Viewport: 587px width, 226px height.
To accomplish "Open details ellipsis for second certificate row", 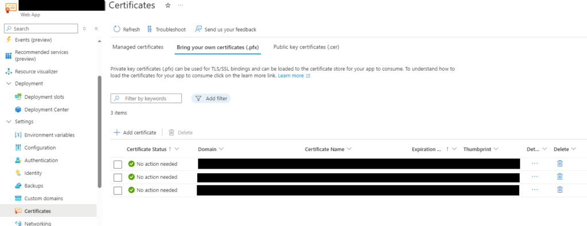I will click(x=535, y=177).
